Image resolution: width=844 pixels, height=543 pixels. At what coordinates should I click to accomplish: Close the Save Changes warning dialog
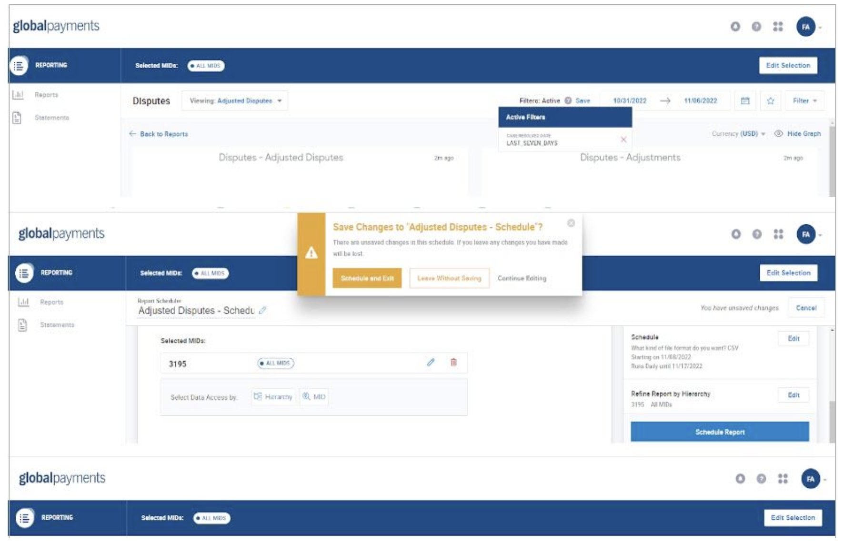(571, 223)
